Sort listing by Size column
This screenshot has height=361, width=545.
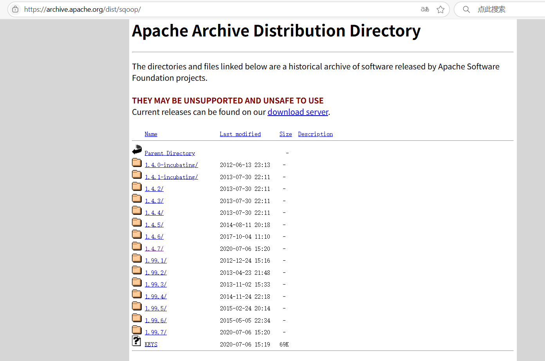click(286, 134)
